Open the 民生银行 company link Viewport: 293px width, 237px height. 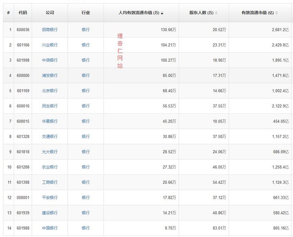pyautogui.click(x=50, y=106)
